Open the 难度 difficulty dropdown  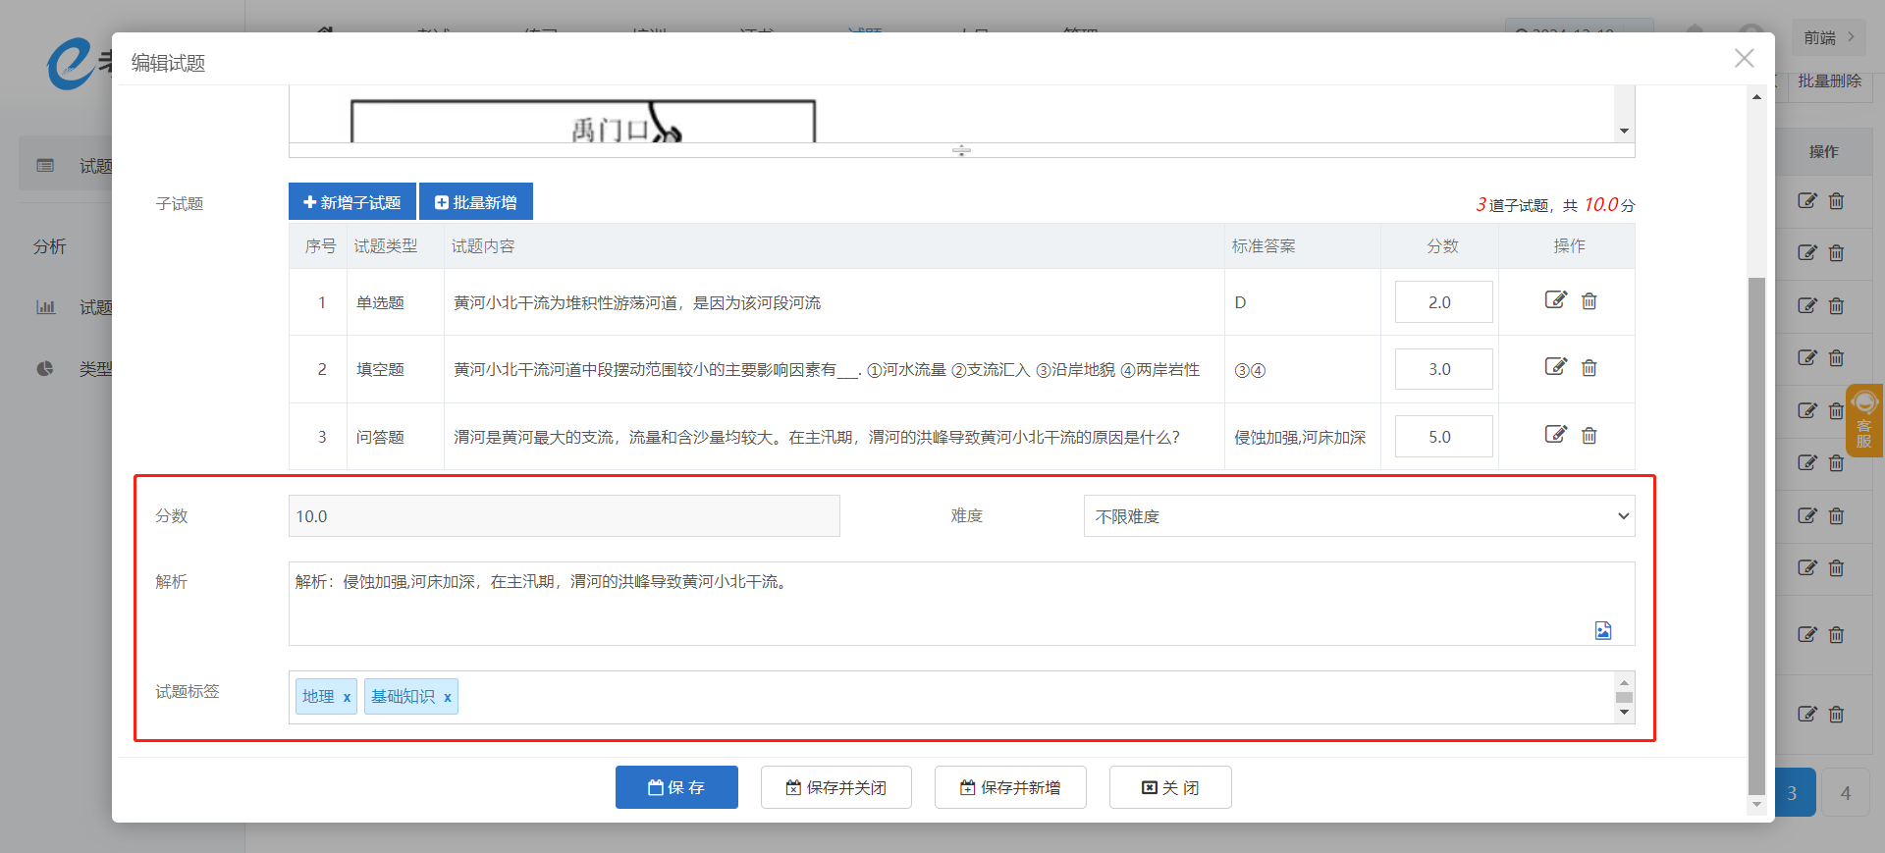1358,516
